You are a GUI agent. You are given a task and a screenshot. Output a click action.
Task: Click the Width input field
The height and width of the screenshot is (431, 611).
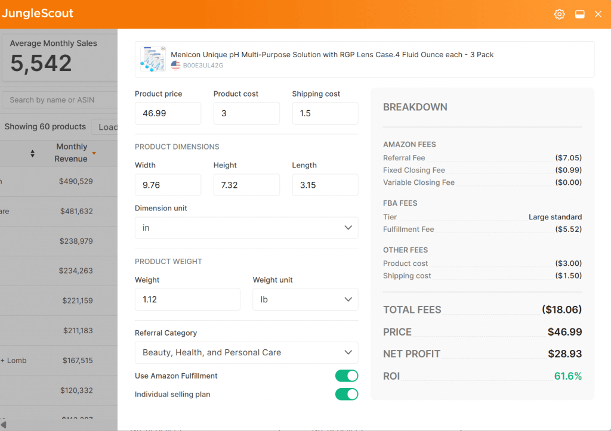(168, 185)
